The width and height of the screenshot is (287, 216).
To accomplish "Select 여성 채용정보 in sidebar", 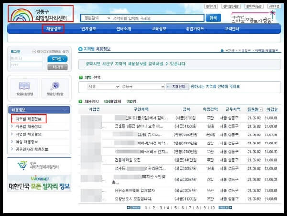I will tap(27, 142).
